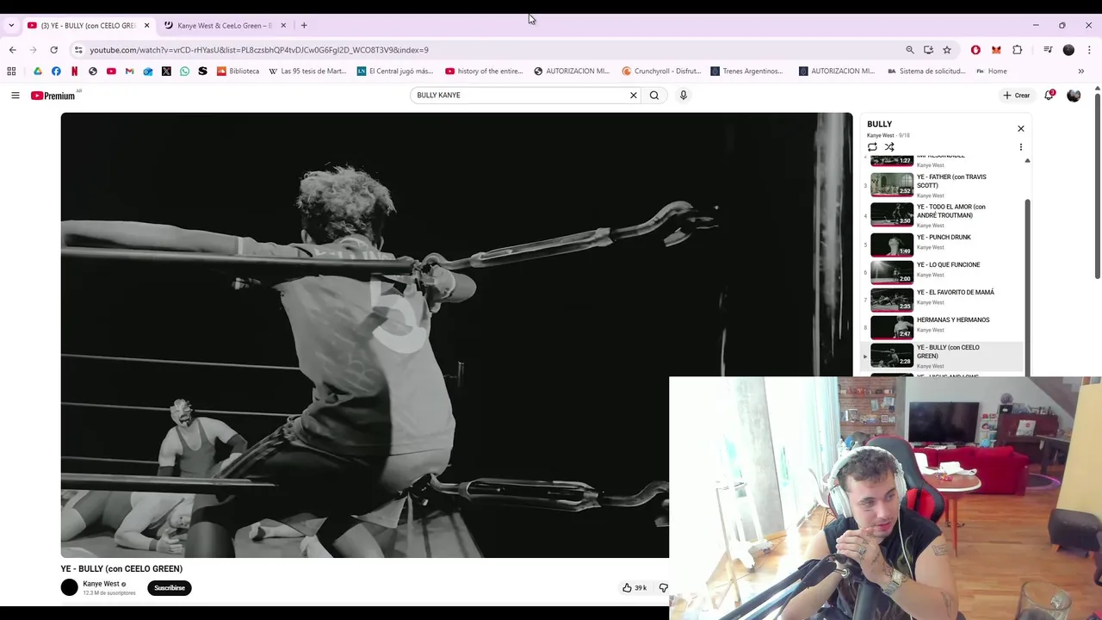This screenshot has width=1102, height=620.
Task: Open the Chrome profile avatar
Action: tap(1068, 50)
